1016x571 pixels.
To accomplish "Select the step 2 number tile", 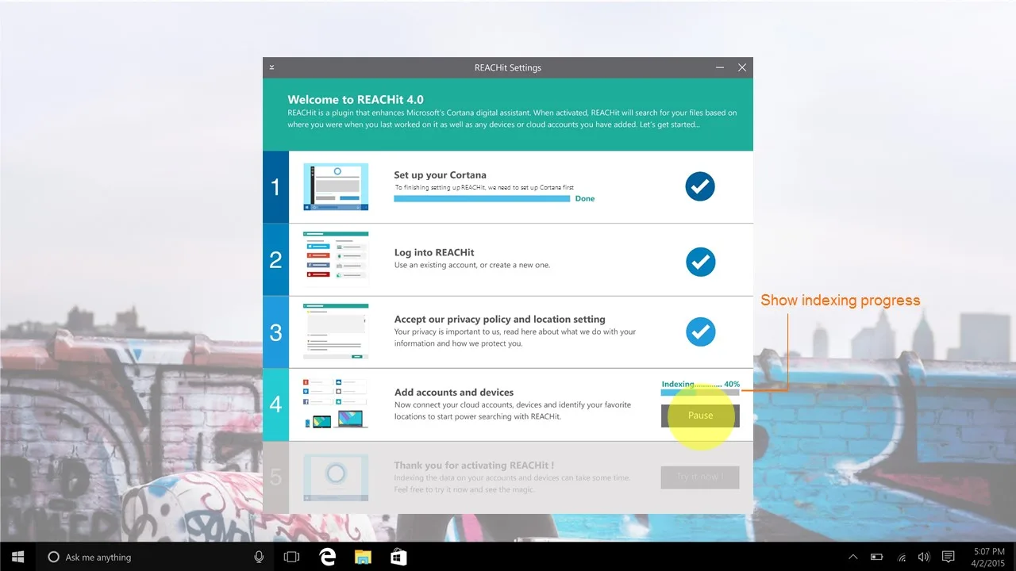I will click(275, 259).
